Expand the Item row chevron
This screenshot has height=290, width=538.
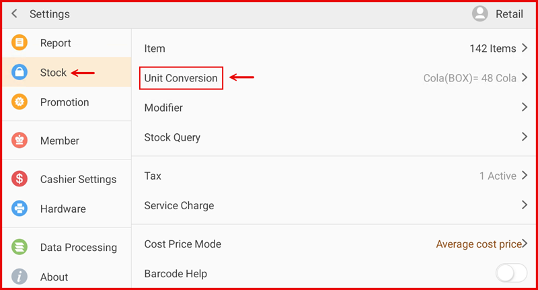[x=524, y=48]
